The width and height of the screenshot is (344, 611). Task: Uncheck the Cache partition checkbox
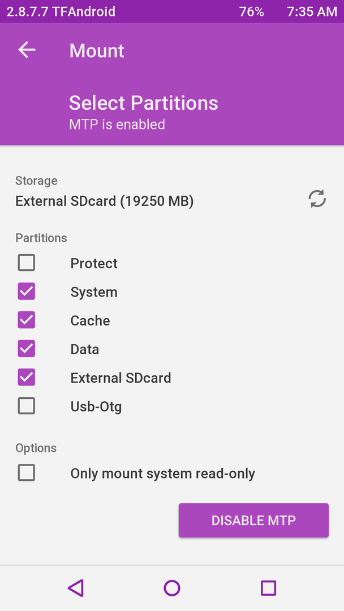[x=27, y=320]
